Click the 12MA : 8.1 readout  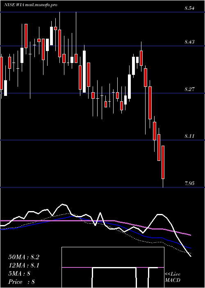24,265
